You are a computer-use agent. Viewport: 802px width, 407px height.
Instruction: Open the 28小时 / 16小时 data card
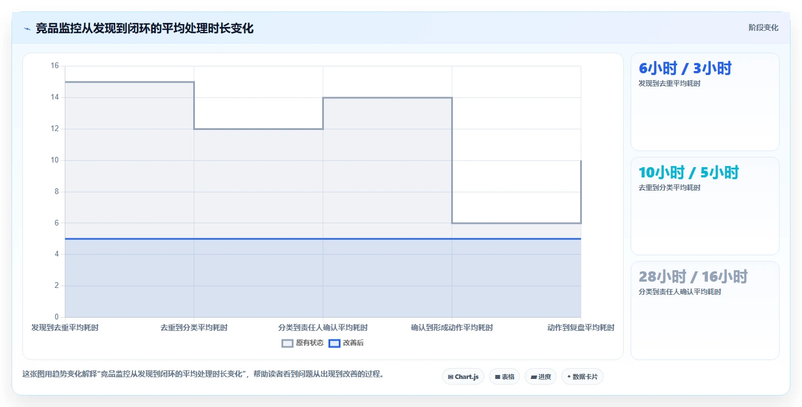click(705, 311)
